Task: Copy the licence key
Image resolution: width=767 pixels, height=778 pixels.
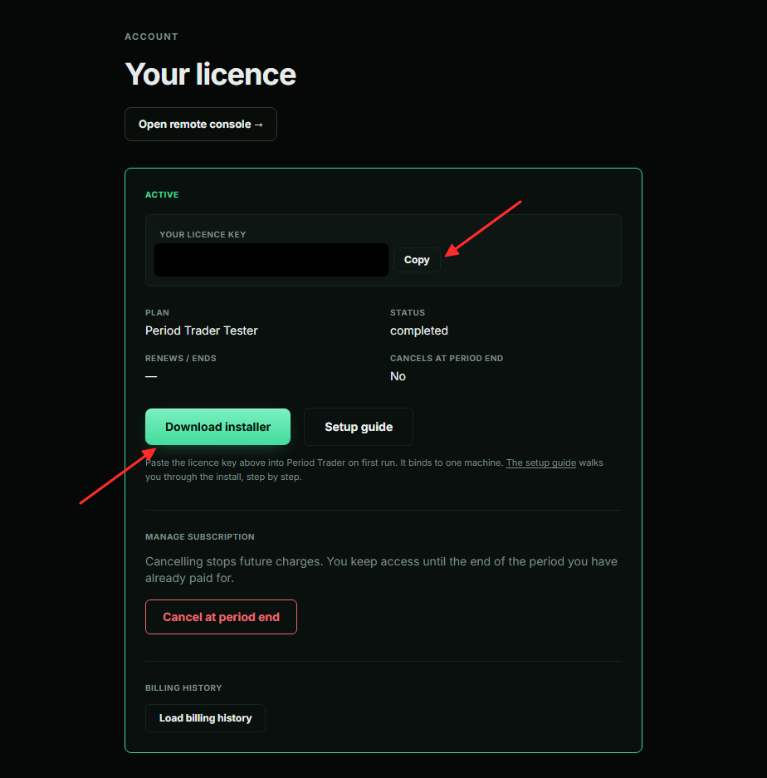Action: tap(417, 260)
